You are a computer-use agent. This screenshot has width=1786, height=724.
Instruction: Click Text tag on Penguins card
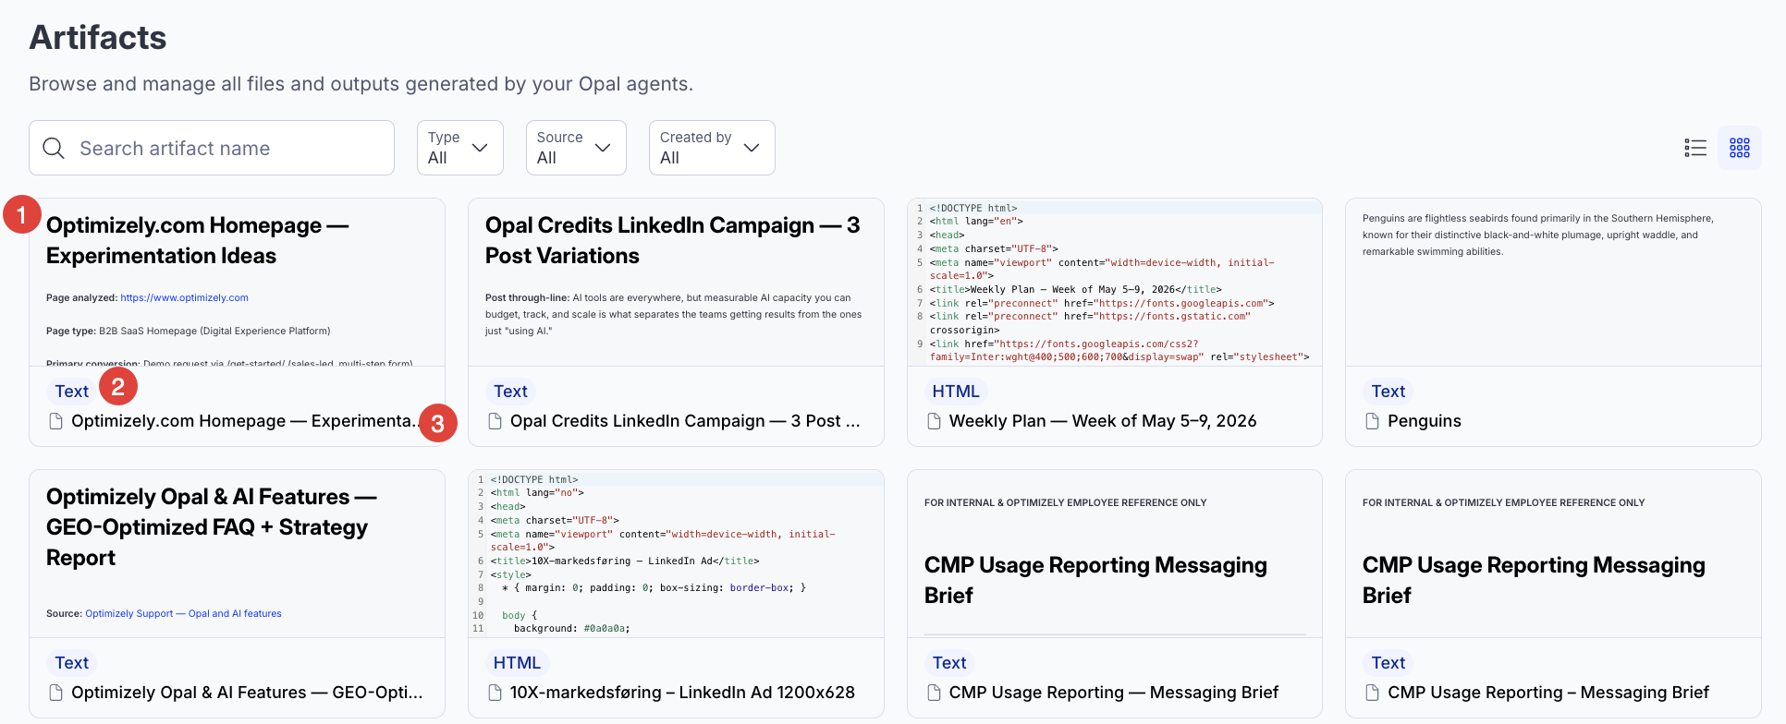coord(1388,392)
